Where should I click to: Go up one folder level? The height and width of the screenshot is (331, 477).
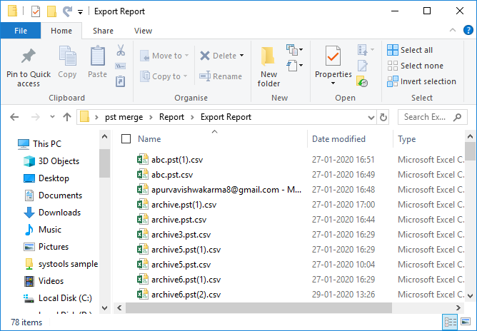tap(67, 117)
